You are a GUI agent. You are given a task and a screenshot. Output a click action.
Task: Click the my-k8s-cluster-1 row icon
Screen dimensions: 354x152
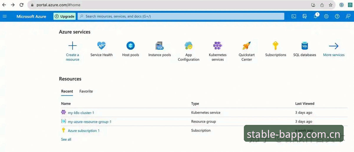coord(63,112)
